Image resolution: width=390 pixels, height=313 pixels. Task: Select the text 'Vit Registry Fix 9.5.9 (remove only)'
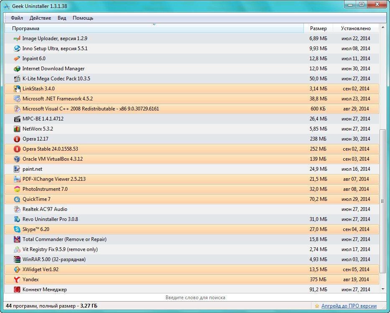point(60,249)
